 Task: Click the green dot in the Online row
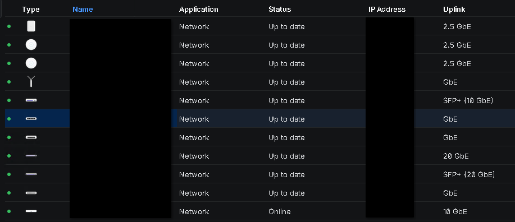pos(9,211)
